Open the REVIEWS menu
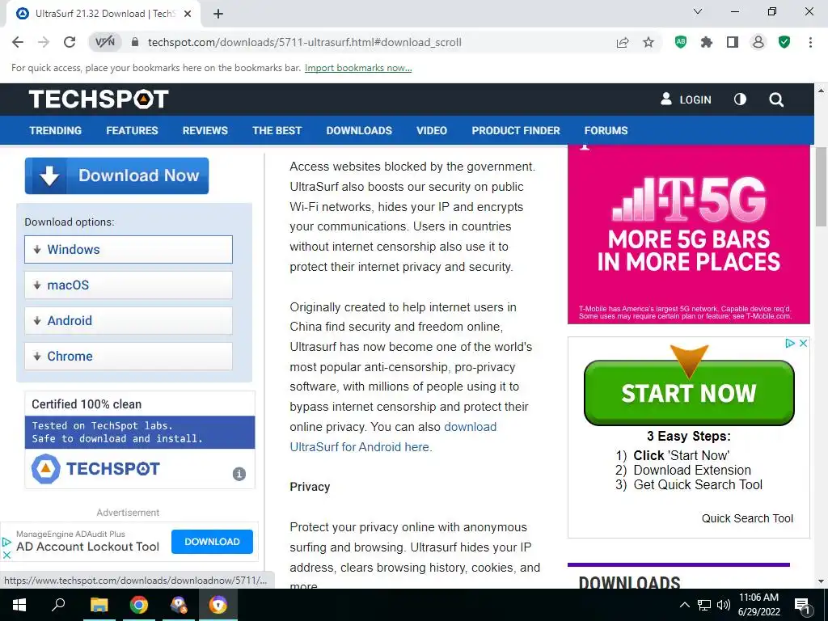The image size is (828, 621). (205, 130)
